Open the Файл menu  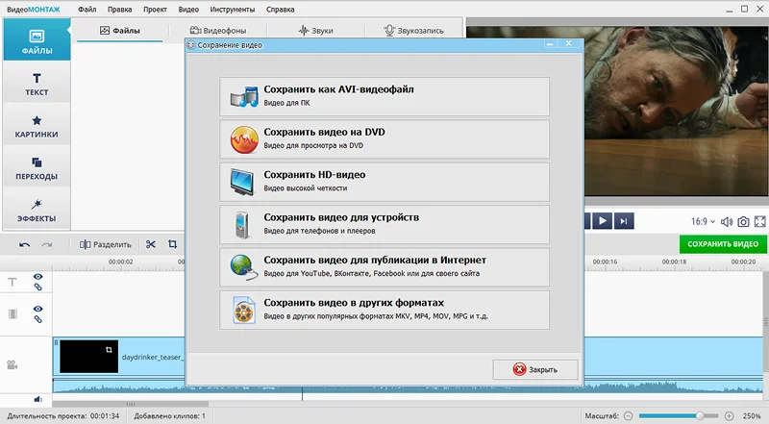(87, 10)
